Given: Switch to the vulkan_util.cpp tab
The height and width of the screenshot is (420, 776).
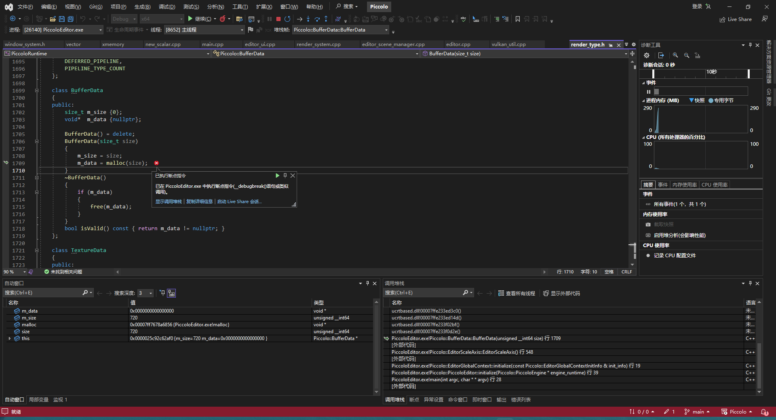Looking at the screenshot, I should pyautogui.click(x=508, y=44).
